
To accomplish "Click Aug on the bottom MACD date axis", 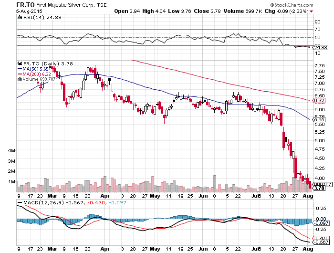I will [308, 249].
